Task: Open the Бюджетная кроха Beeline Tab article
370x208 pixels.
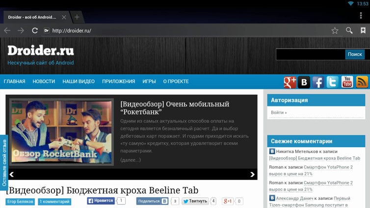Action: pos(102,190)
